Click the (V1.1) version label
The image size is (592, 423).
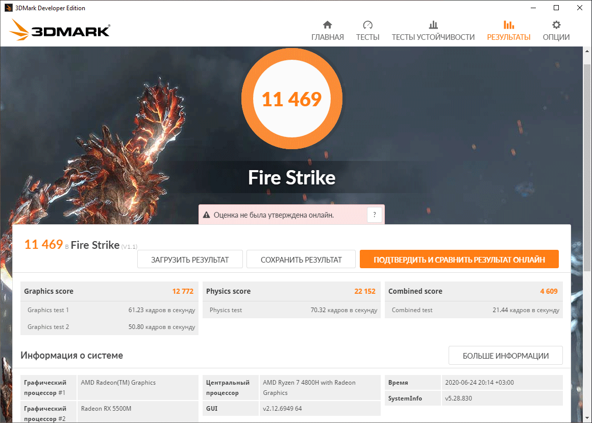[x=129, y=246]
